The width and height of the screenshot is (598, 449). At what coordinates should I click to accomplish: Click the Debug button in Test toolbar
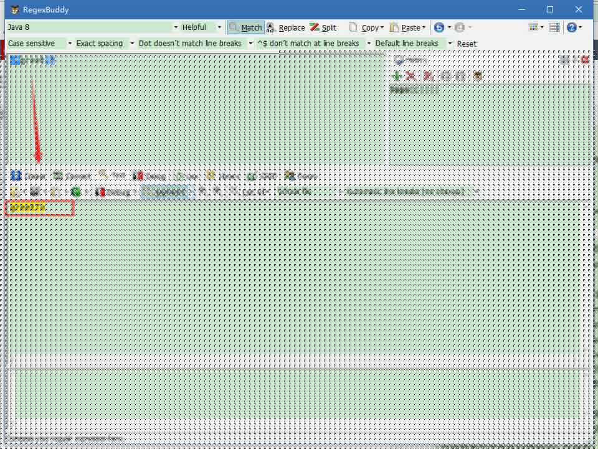tap(113, 192)
